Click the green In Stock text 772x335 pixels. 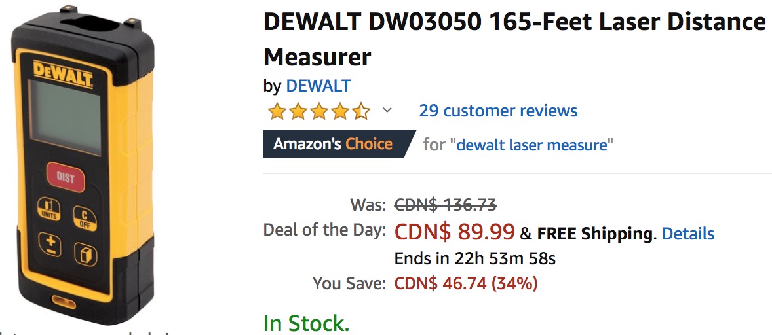click(x=306, y=323)
